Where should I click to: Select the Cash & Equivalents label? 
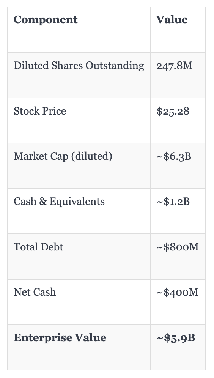pyautogui.click(x=59, y=202)
